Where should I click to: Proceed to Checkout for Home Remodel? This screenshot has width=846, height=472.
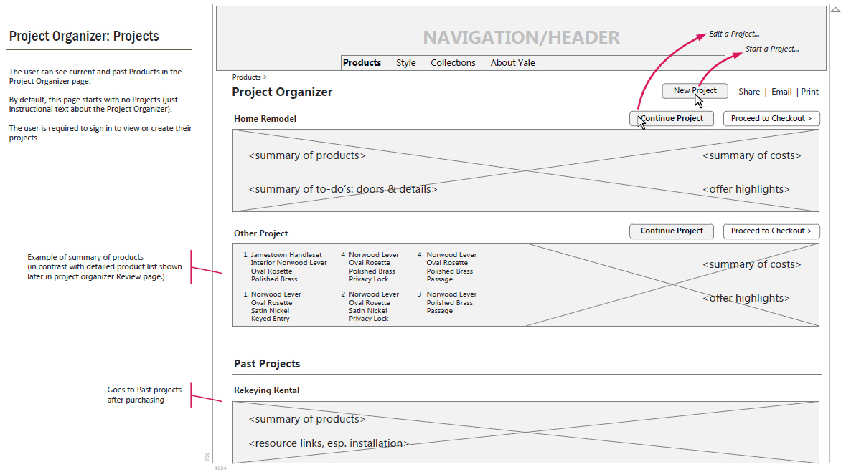(771, 119)
